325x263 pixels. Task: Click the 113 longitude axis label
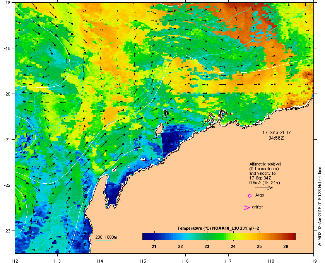(57, 261)
